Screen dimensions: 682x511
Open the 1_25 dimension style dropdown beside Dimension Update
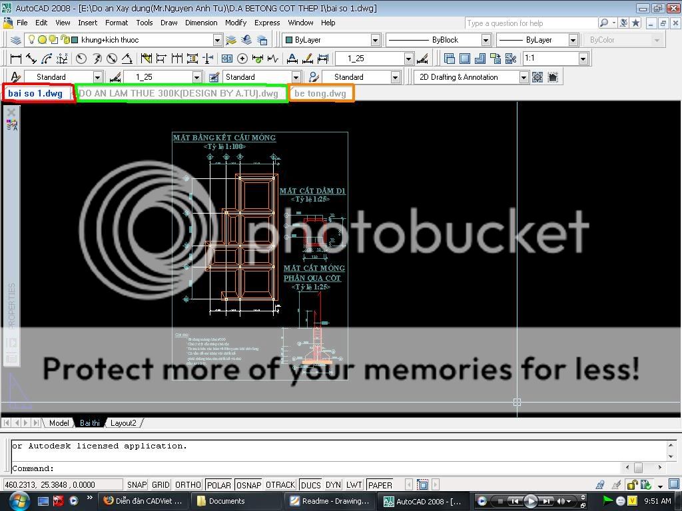[408, 59]
